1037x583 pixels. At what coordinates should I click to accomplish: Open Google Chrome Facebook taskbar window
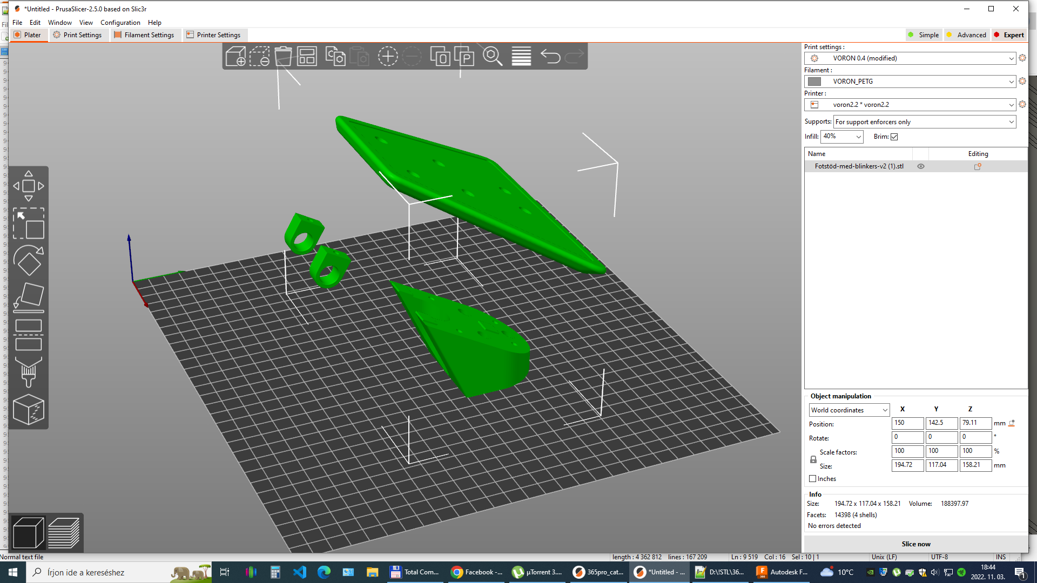pos(477,572)
